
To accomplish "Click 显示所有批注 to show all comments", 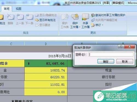I will click(45, 20).
